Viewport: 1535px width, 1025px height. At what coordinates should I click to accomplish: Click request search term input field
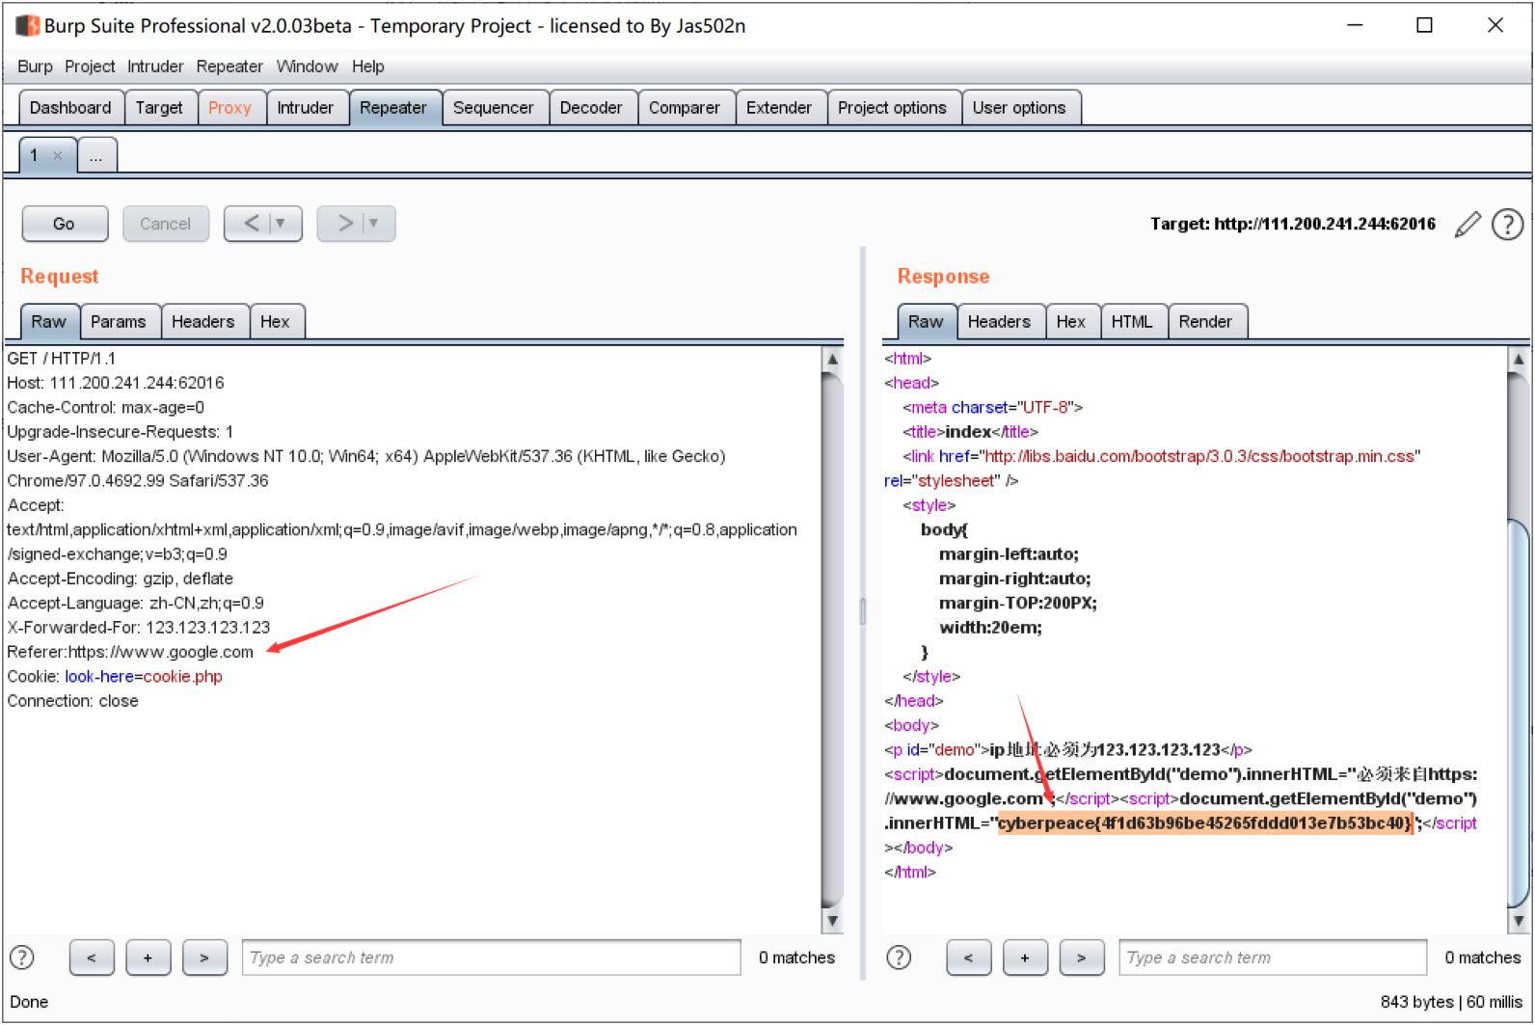point(492,958)
